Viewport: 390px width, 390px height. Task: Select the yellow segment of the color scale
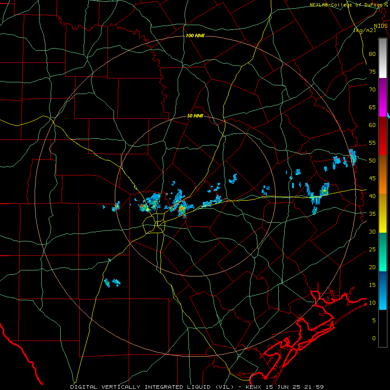point(383,213)
